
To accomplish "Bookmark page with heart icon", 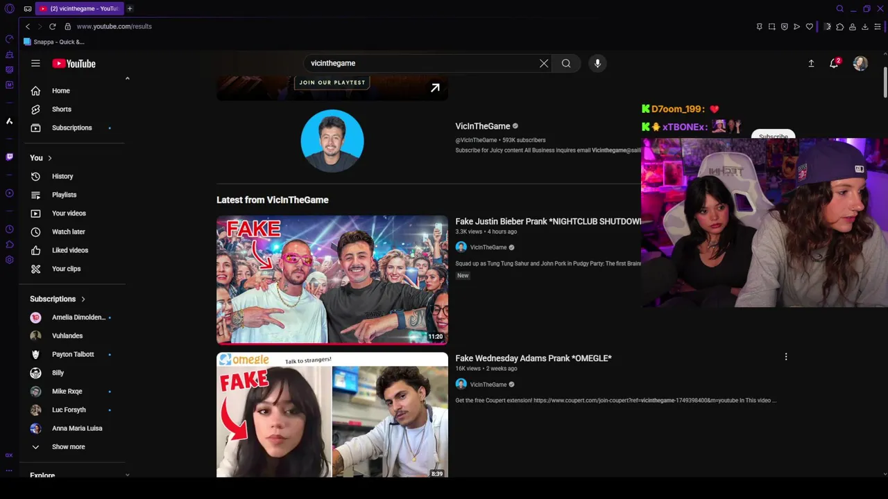I will (809, 26).
